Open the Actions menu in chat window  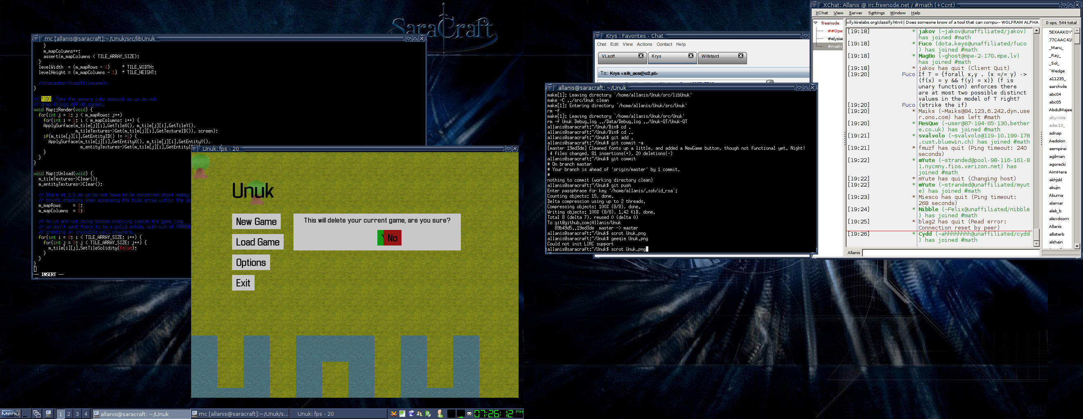click(644, 45)
